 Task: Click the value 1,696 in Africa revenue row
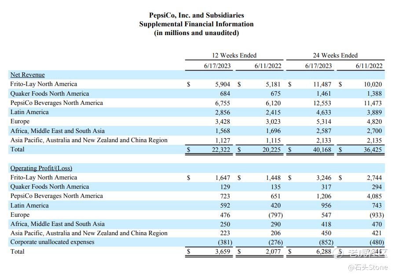coord(273,131)
